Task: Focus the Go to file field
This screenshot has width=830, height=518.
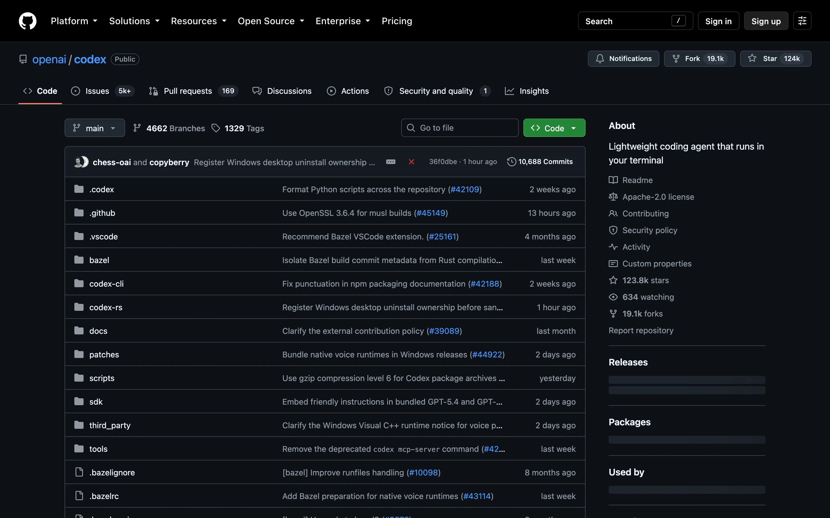Action: coord(460,128)
